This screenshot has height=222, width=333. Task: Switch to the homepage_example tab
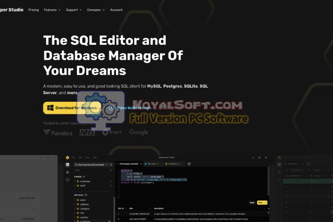click(129, 164)
